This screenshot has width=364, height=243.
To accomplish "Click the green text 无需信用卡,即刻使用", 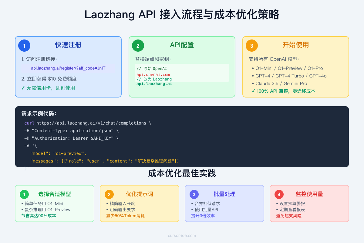I will click(48, 88).
